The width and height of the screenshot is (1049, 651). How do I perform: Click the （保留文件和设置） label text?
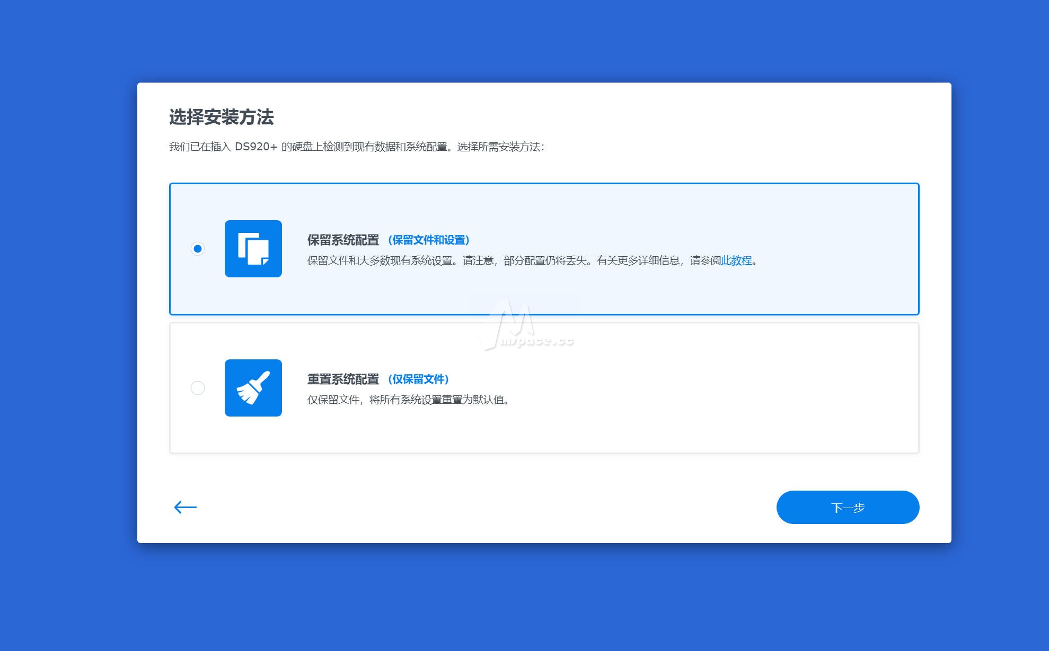coord(429,240)
